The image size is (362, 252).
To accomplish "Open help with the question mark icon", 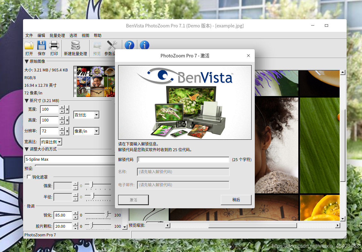I will pos(130,45).
